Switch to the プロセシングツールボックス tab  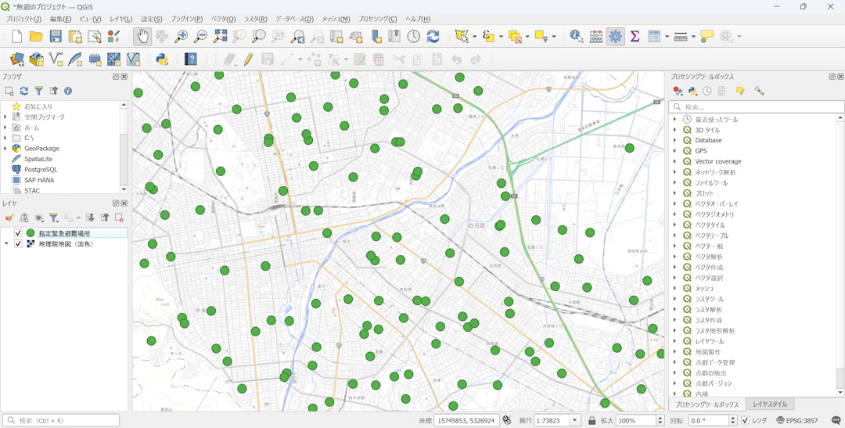click(707, 405)
